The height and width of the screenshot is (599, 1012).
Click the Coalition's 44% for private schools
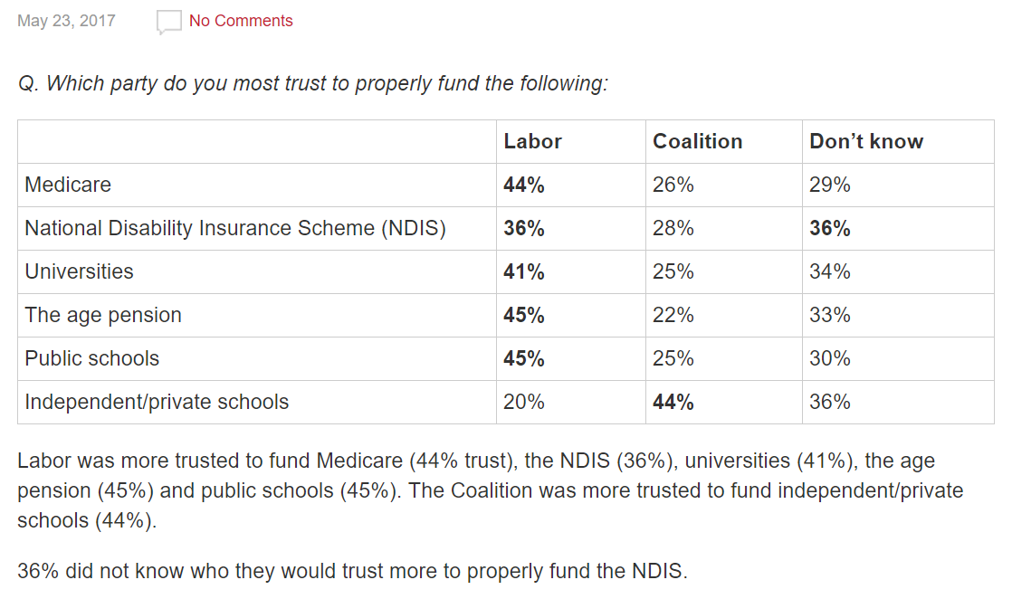tap(673, 403)
